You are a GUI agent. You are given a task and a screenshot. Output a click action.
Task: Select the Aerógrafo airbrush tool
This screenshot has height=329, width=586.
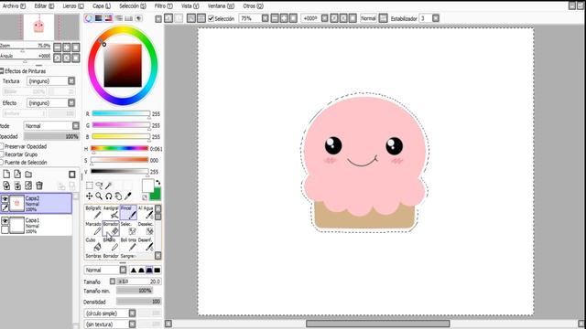[111, 212]
